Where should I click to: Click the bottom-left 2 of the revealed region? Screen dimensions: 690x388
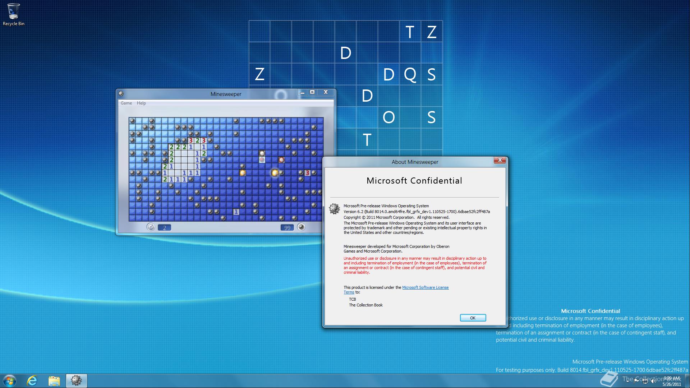pyautogui.click(x=165, y=179)
